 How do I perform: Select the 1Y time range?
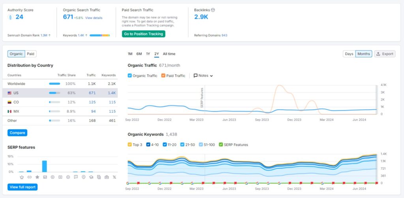(x=148, y=54)
